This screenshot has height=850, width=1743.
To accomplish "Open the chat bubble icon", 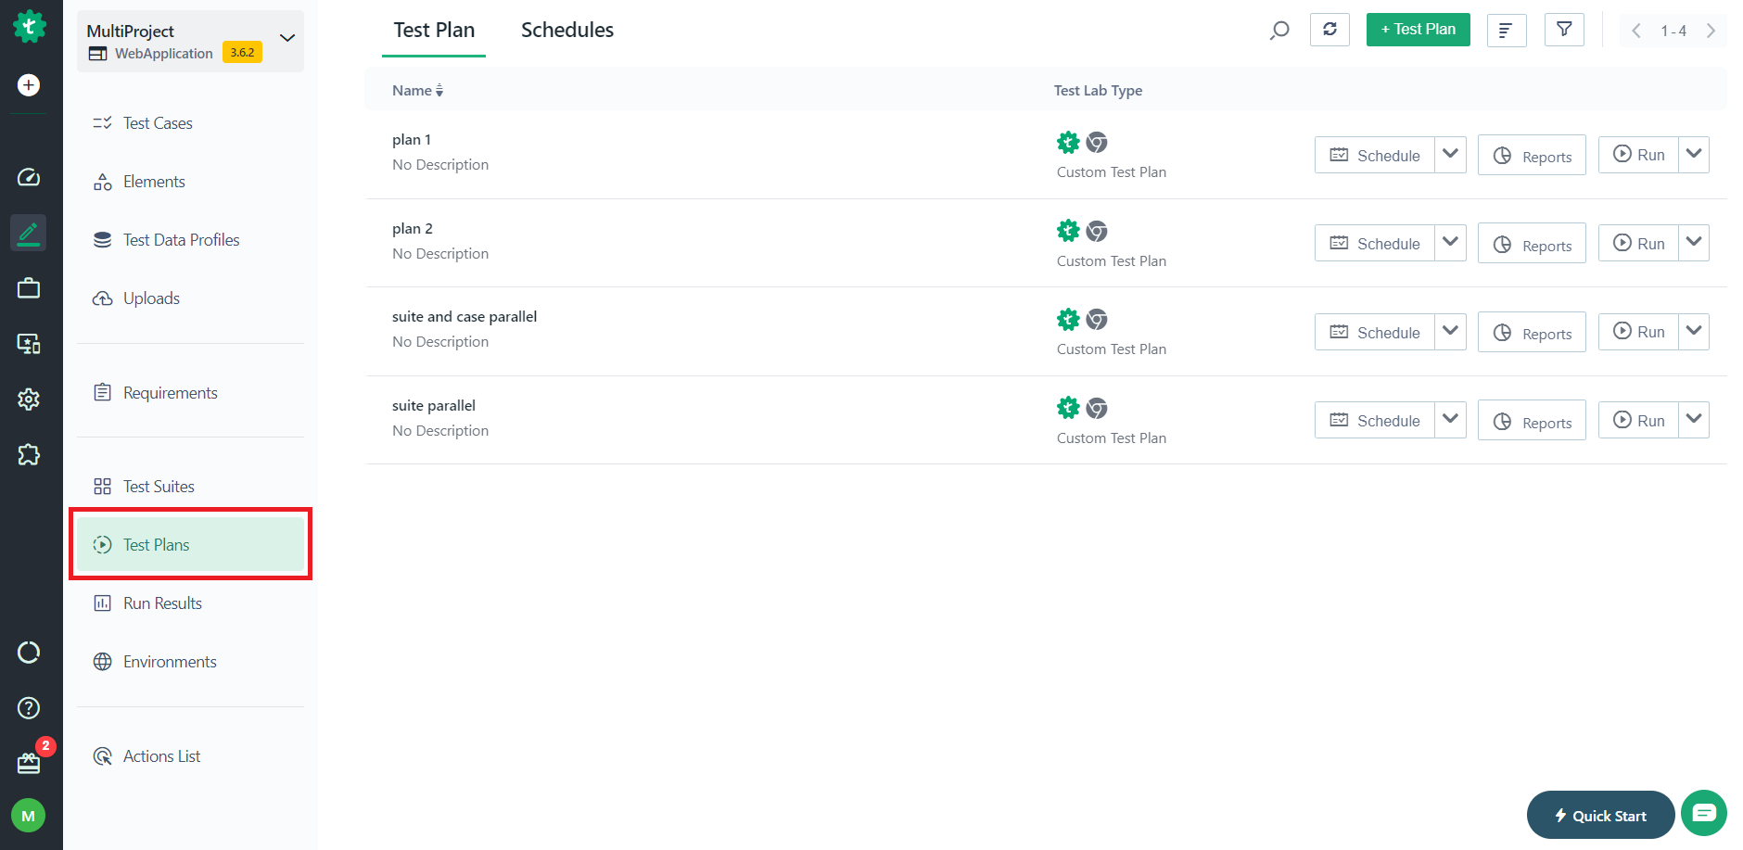I will 1704,813.
